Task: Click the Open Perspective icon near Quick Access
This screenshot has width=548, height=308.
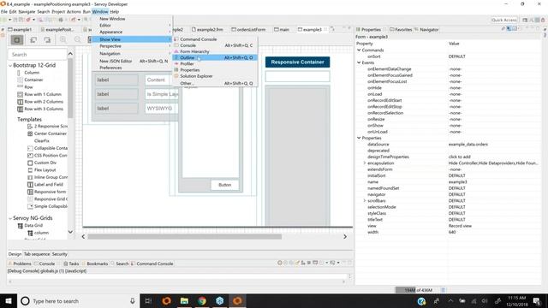Action: tap(525, 21)
